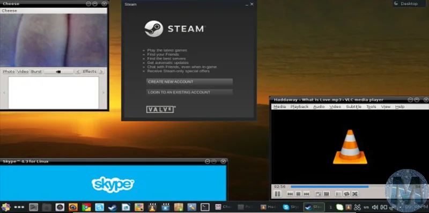
Task: Open VLC extended settings (equalizer bars icon)
Action: (x=326, y=194)
